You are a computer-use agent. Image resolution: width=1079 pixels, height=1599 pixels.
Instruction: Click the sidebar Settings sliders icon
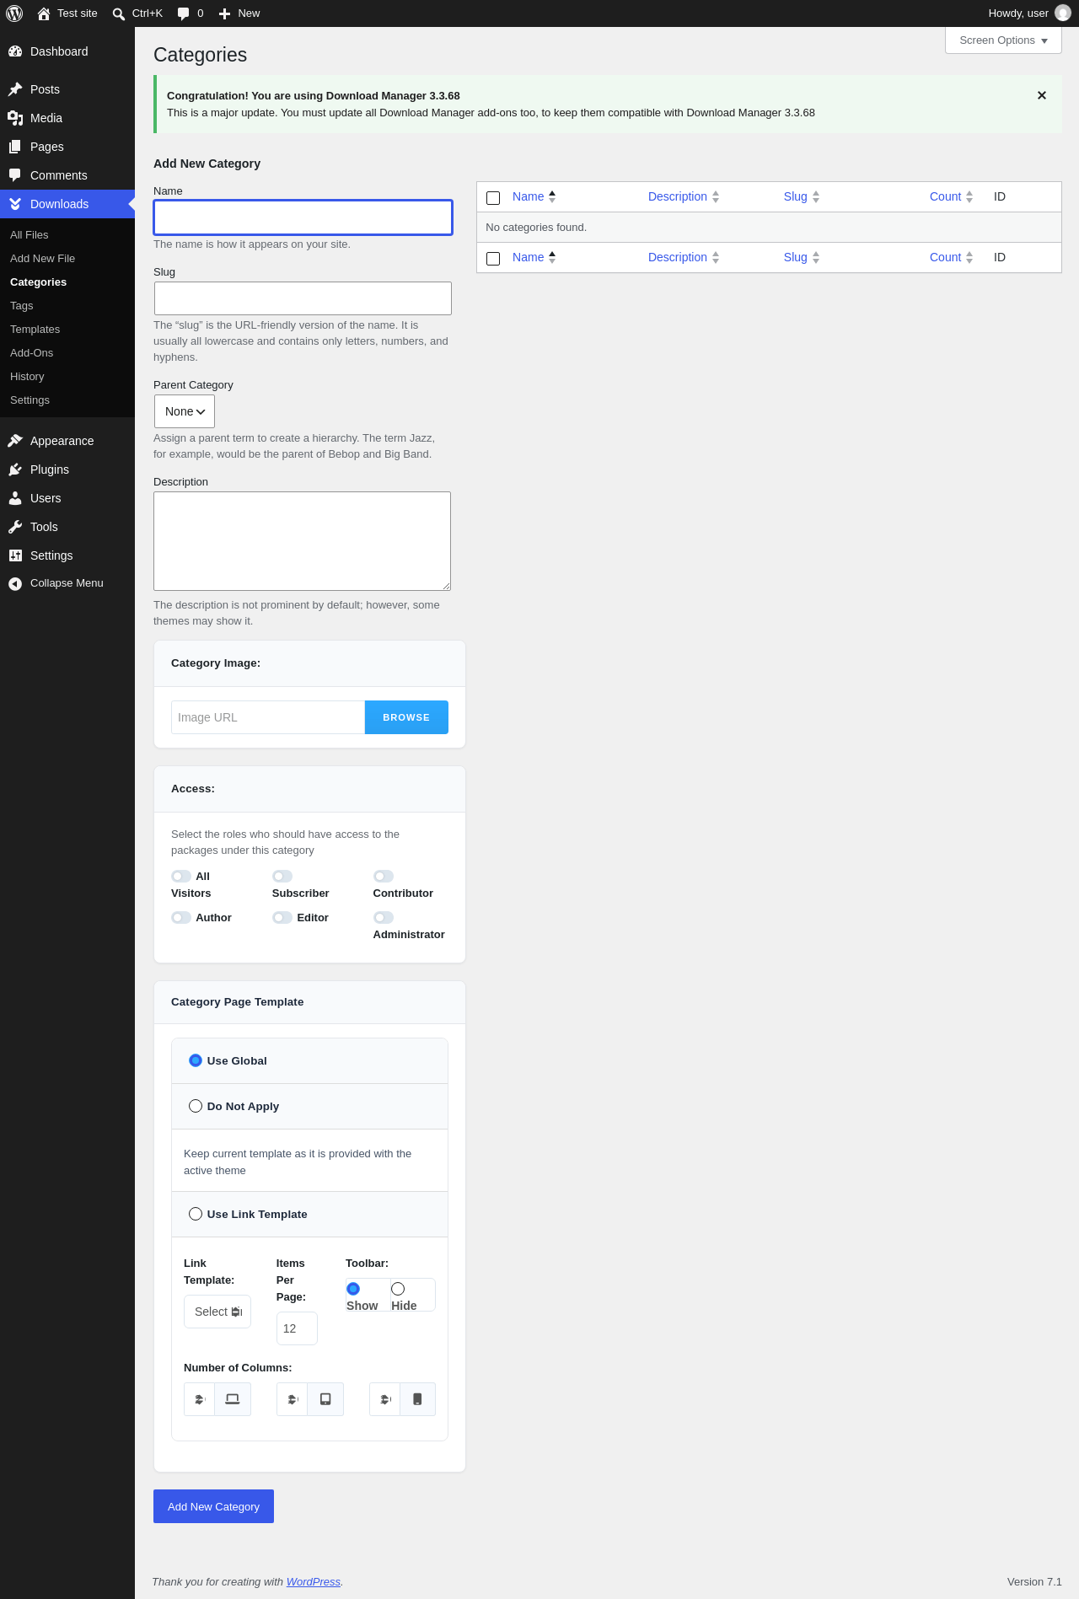[15, 555]
